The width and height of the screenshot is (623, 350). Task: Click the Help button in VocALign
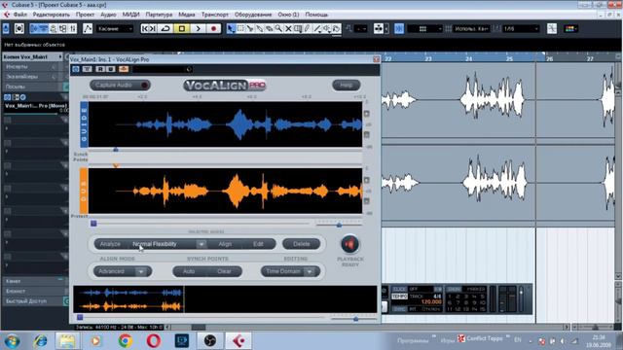coord(347,85)
